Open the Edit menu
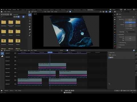Viewport: 137px width, 102px height. point(6,10)
